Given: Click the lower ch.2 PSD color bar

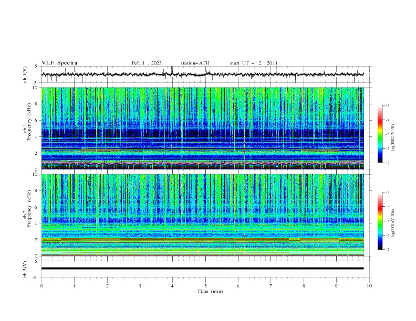Looking at the screenshot, I should [380, 221].
